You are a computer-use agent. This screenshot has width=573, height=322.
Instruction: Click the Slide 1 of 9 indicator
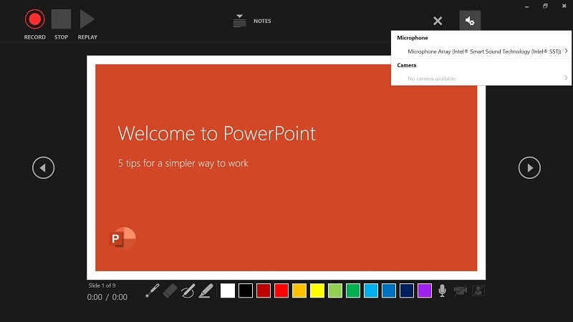[102, 286]
